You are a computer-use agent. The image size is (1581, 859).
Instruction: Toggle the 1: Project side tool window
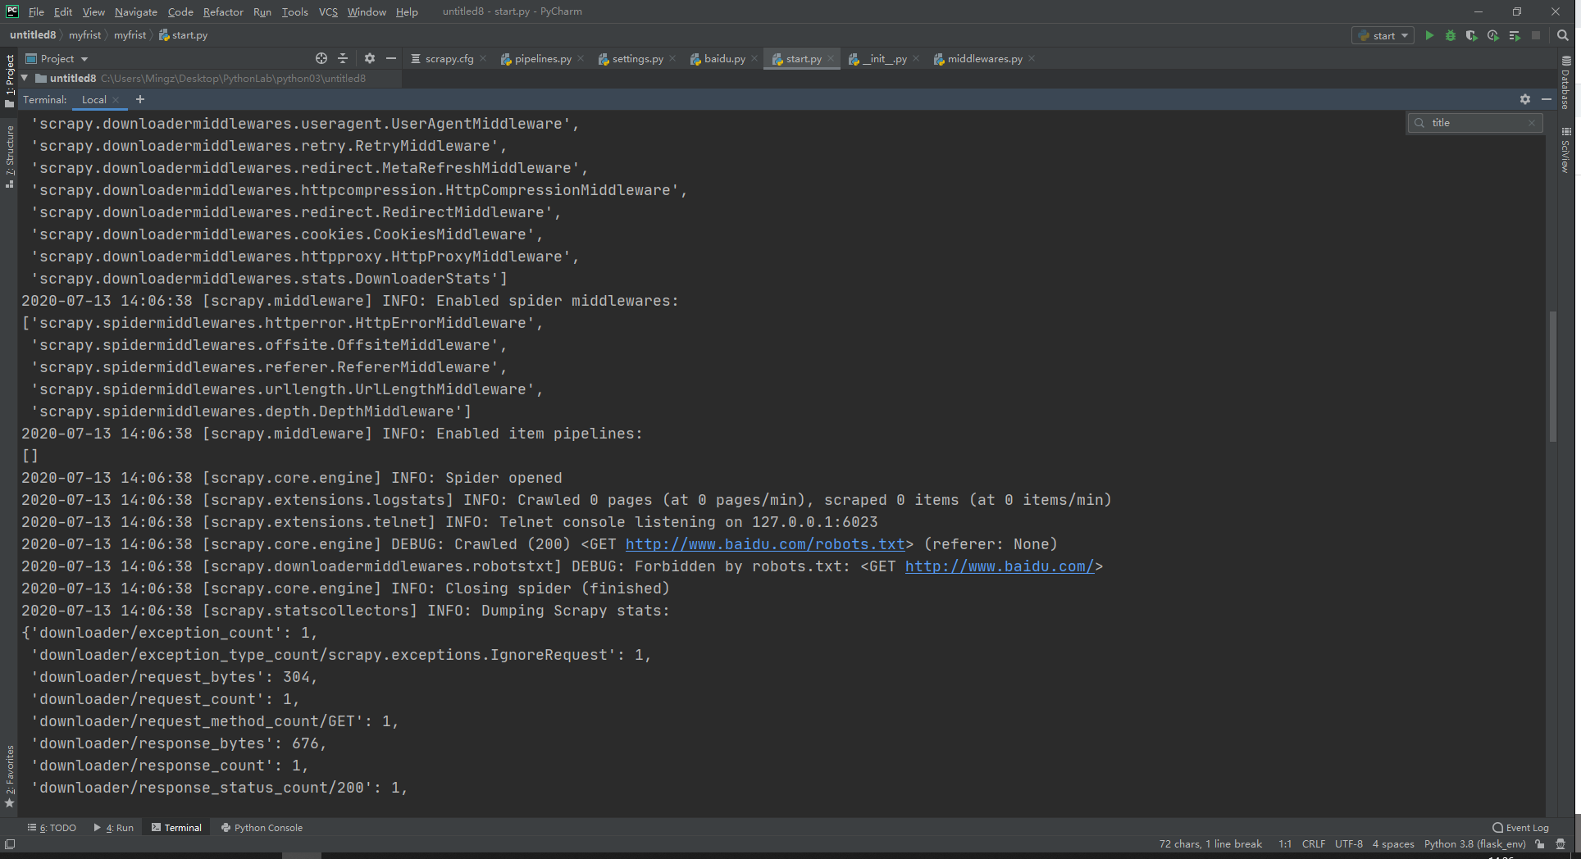10,80
